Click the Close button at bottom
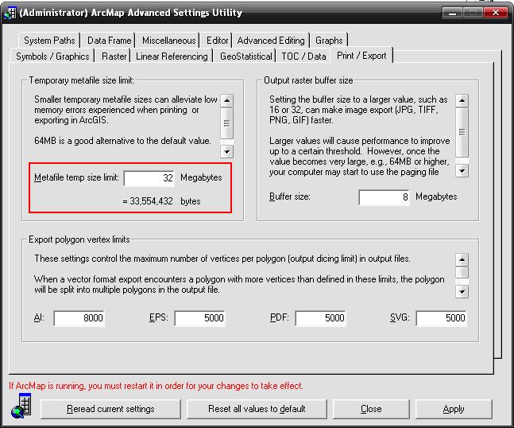 pos(371,409)
